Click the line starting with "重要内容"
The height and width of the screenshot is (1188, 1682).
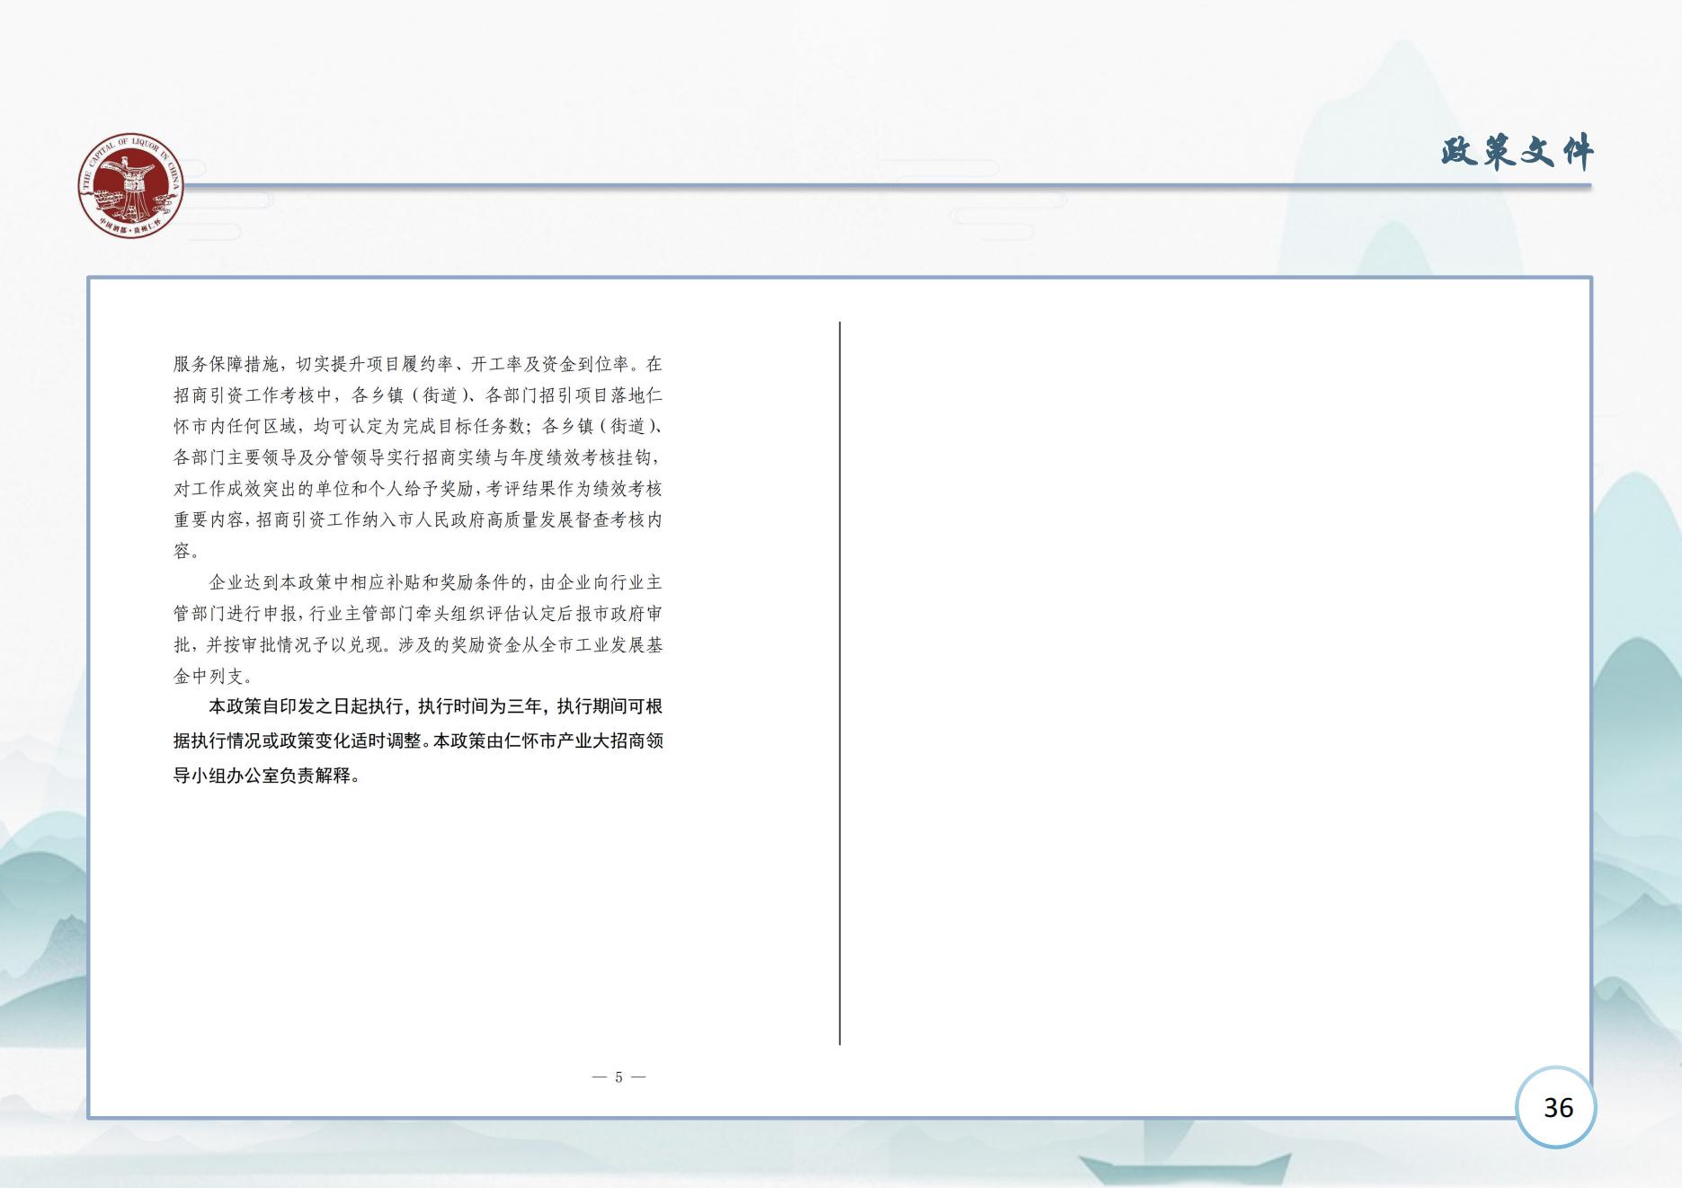point(417,519)
